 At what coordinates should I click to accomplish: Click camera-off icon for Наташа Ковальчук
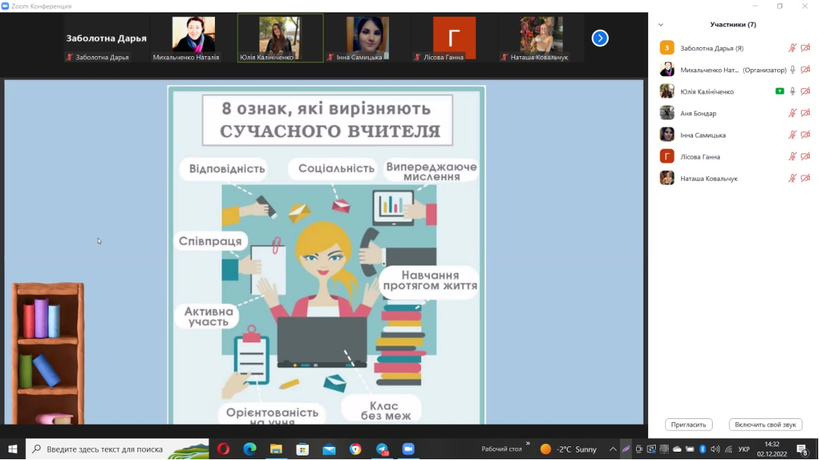[x=805, y=178]
